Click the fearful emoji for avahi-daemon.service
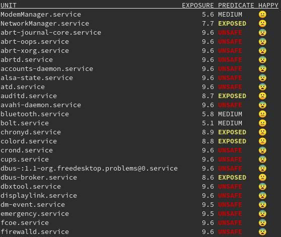The image size is (281, 237). coord(262,105)
